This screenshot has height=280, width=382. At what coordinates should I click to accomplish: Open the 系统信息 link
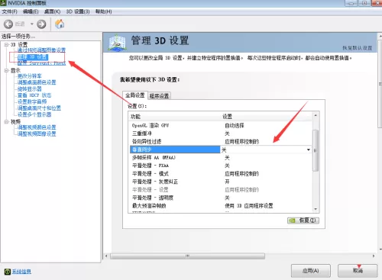[x=21, y=272]
